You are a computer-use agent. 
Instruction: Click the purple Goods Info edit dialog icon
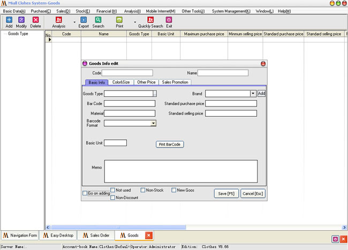pos(85,64)
